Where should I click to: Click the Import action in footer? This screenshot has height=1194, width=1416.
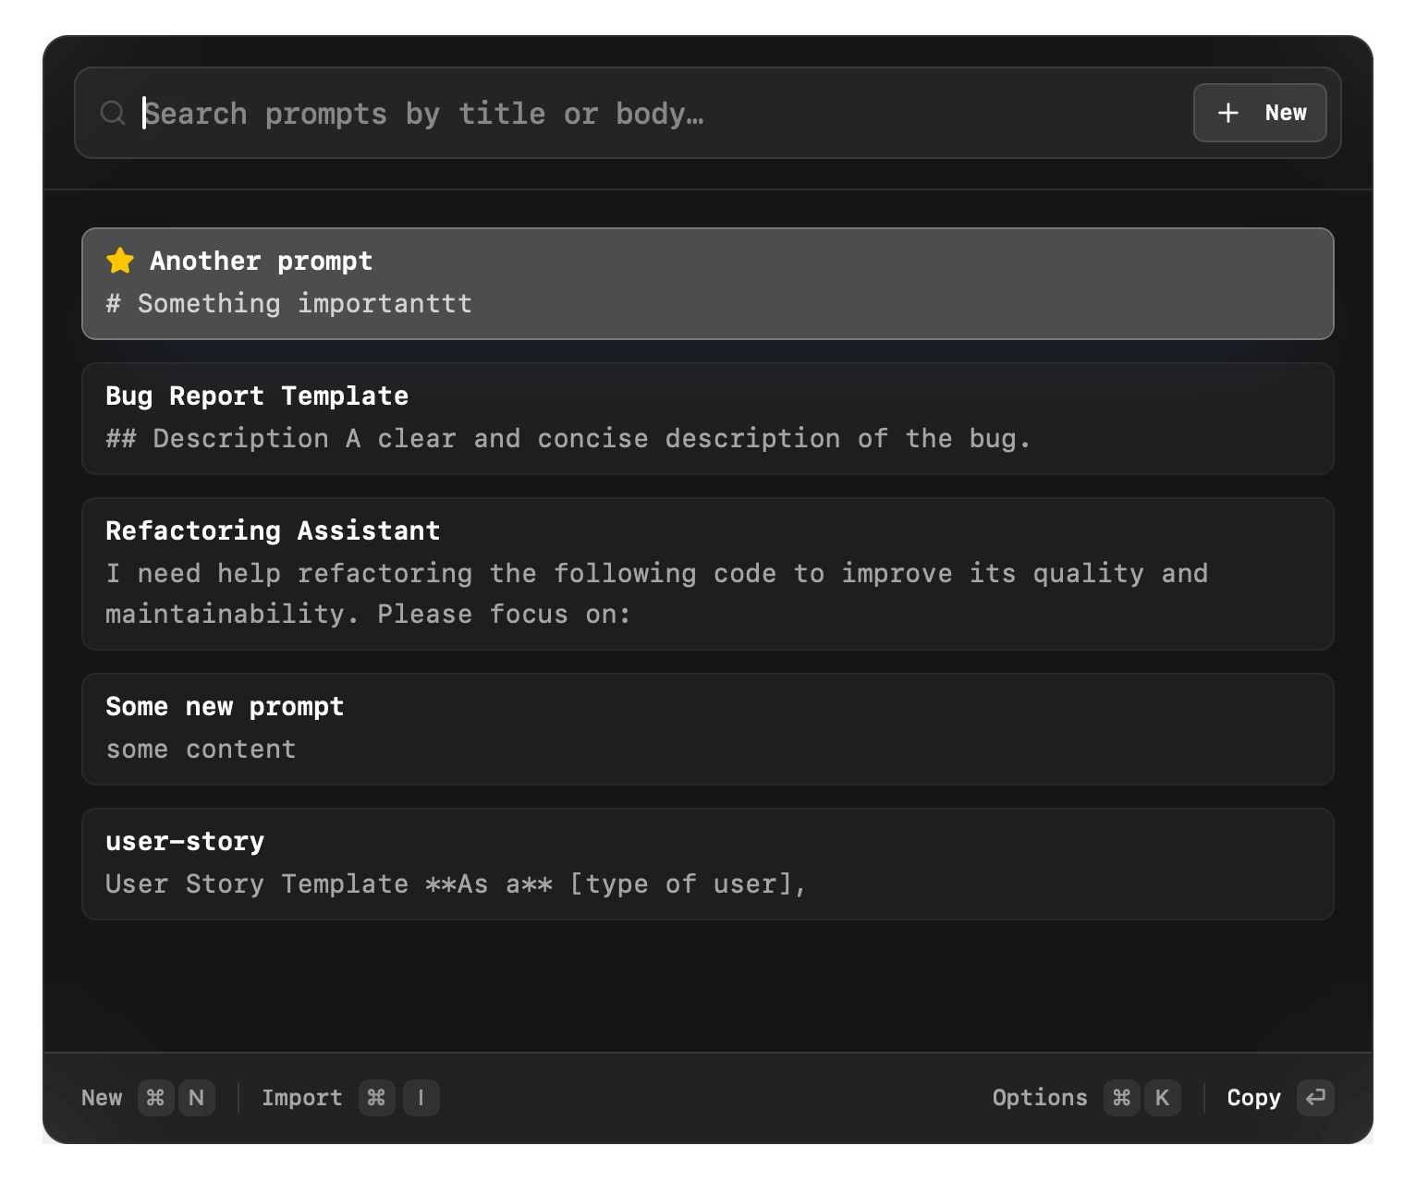(x=301, y=1098)
